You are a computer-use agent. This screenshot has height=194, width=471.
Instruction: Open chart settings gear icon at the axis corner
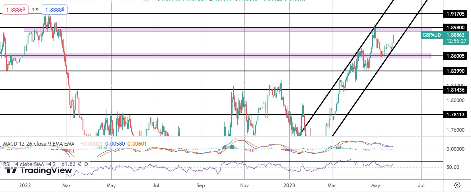click(x=457, y=185)
